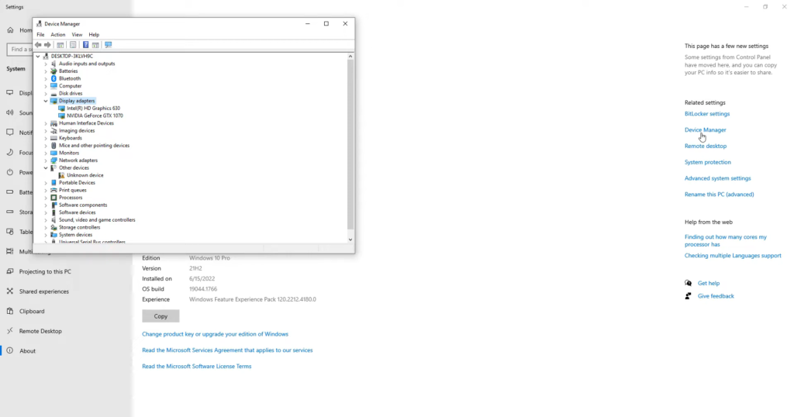Open System protection link
This screenshot has width=794, height=417.
[x=707, y=163]
